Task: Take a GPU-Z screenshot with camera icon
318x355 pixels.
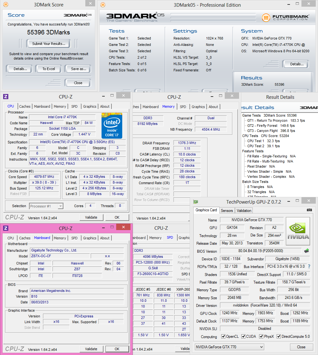Action: (x=309, y=210)
